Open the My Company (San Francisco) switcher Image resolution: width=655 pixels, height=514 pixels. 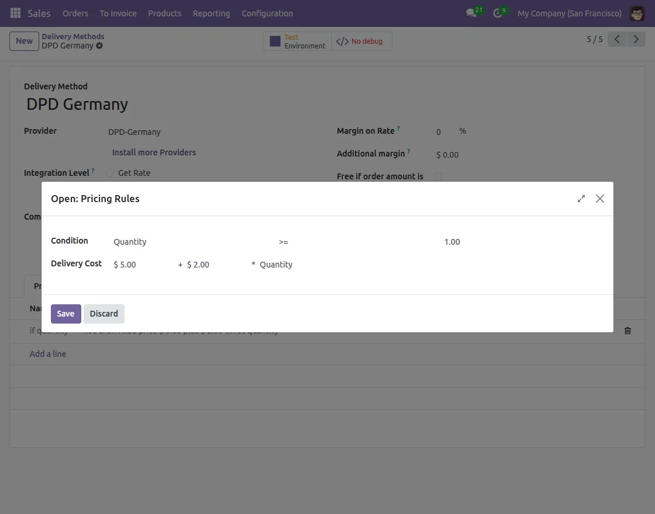570,13
